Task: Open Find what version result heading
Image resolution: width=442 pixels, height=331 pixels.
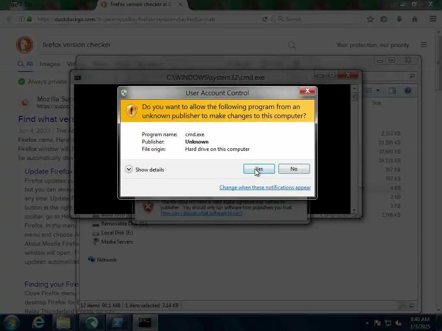Action: [46, 119]
